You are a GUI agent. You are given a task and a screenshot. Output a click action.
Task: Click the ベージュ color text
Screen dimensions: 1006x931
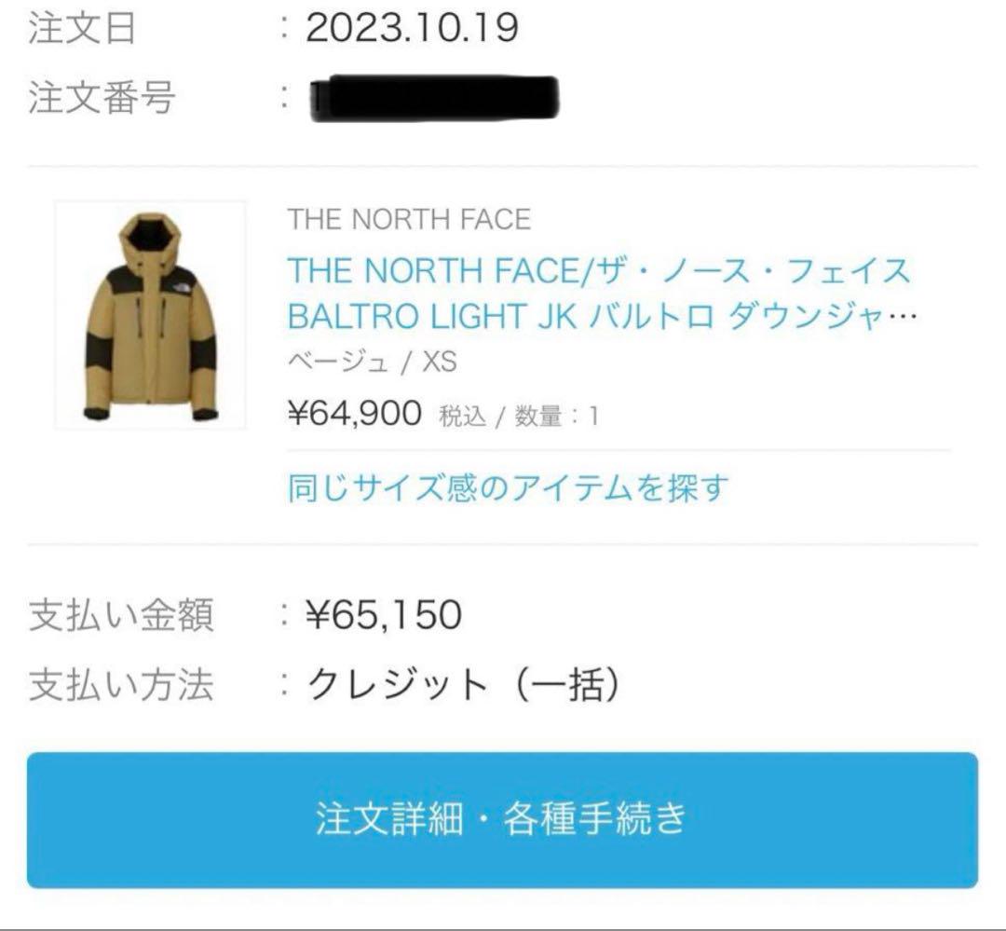pyautogui.click(x=338, y=363)
